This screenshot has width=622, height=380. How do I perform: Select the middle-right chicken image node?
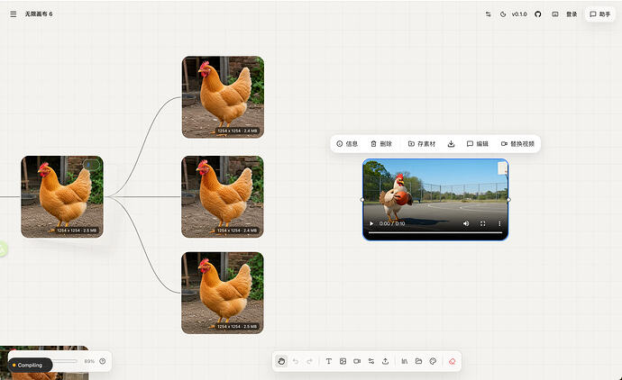click(223, 196)
